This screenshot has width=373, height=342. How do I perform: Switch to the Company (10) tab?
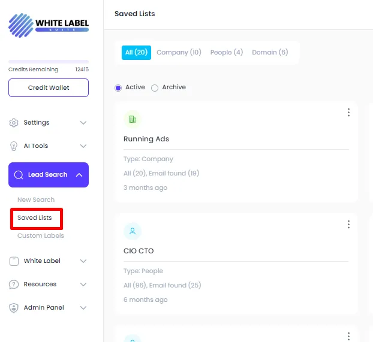coord(179,52)
